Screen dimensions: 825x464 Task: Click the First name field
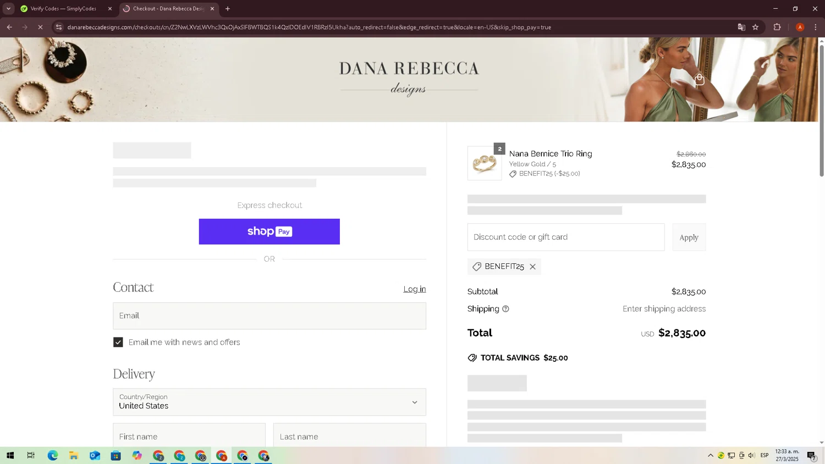189,436
